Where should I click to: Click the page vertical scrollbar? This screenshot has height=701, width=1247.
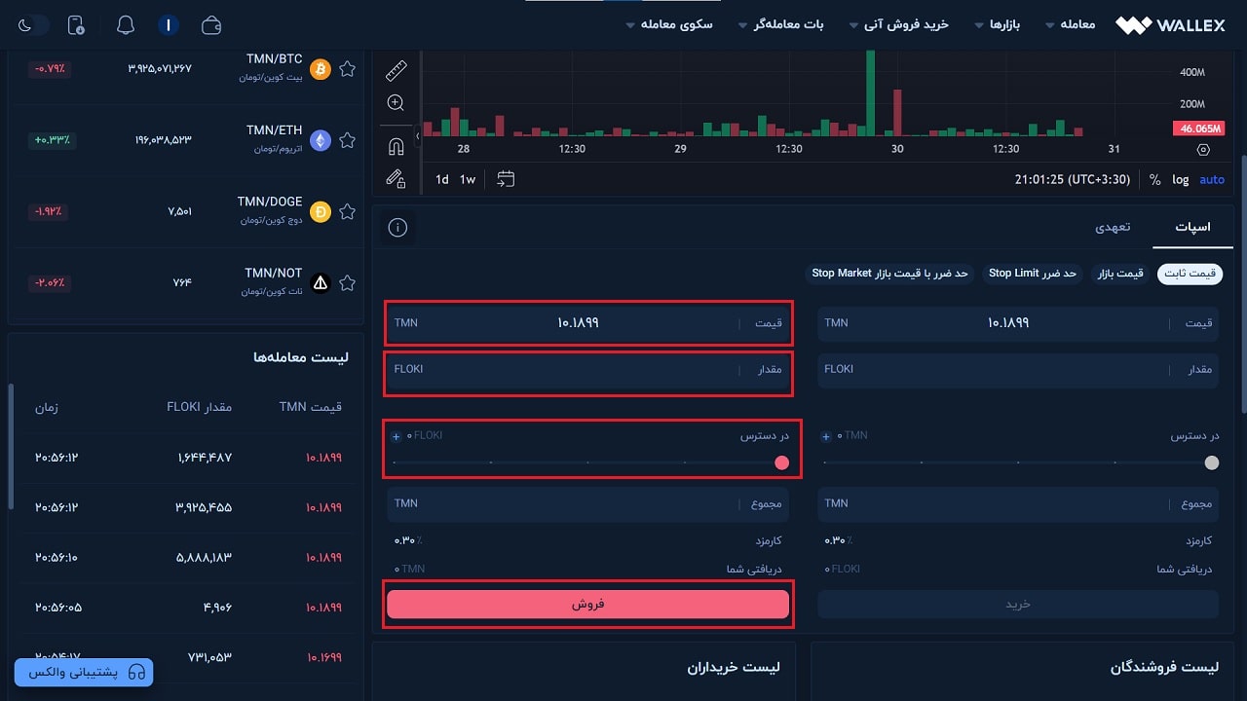1242,282
